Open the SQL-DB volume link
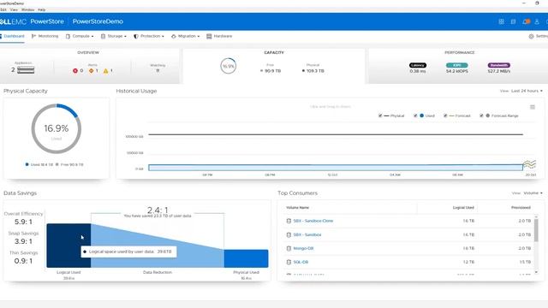This screenshot has width=548, height=308. tap(301, 262)
